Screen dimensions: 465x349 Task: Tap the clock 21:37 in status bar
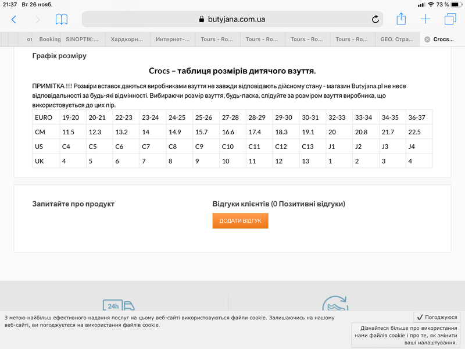9,5
